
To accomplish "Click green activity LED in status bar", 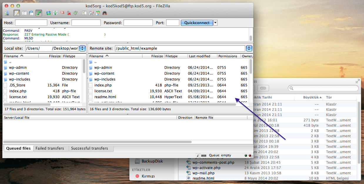I will click(246, 155).
